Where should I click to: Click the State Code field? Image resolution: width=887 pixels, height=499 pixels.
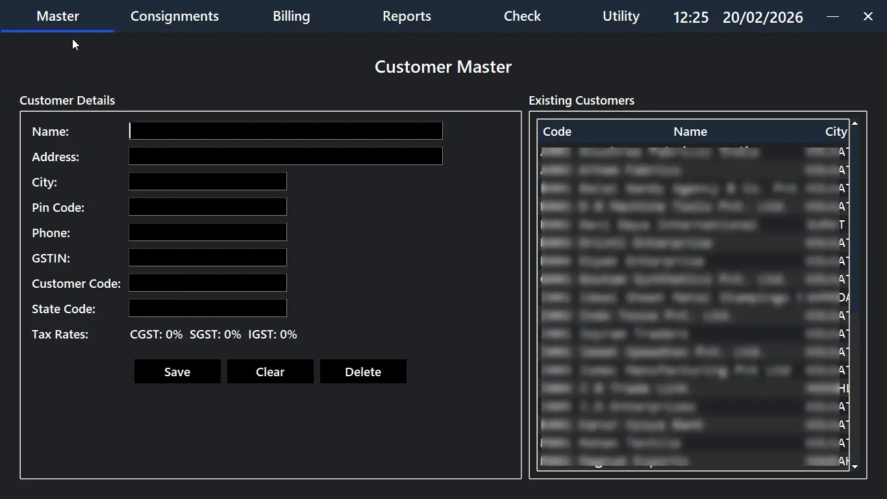pyautogui.click(x=208, y=309)
